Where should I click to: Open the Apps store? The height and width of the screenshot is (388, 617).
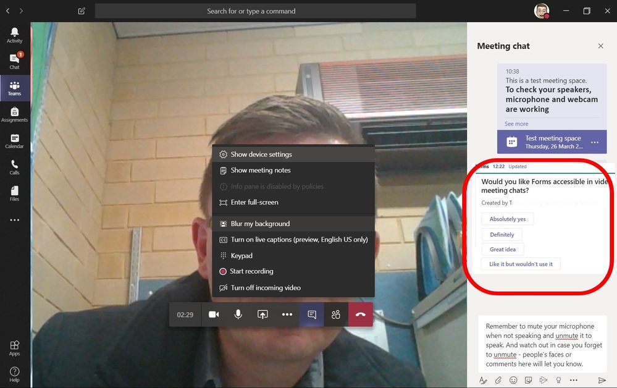15,348
